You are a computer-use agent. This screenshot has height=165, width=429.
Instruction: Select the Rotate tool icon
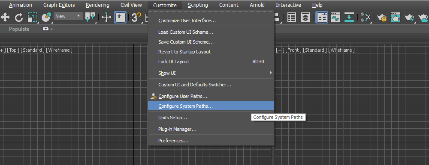(x=18, y=18)
